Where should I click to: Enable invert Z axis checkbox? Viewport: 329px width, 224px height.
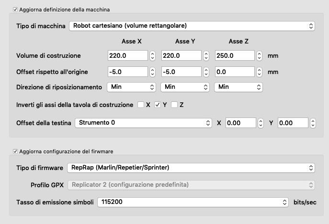174,105
